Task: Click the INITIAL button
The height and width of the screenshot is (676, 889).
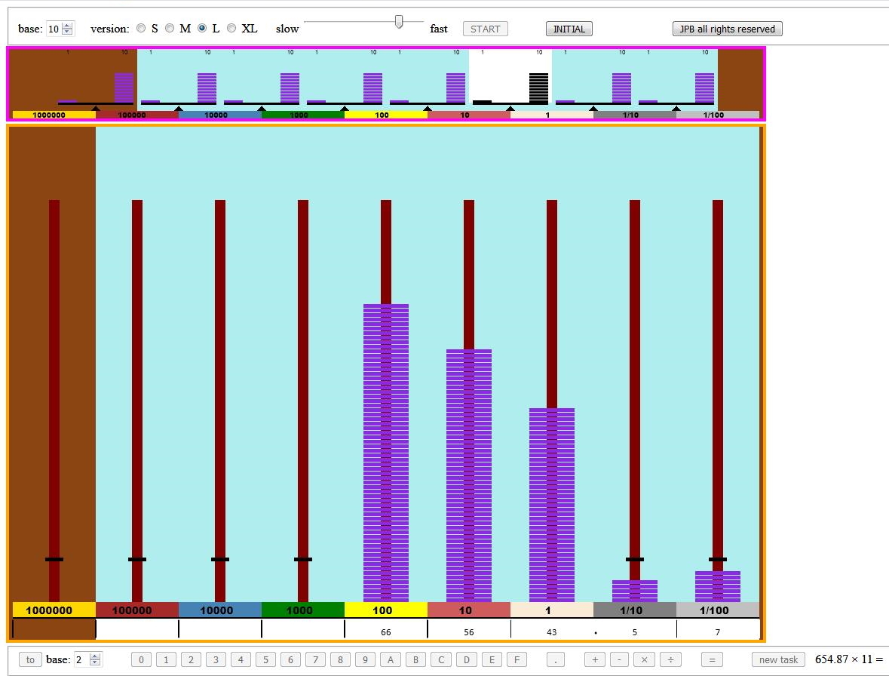Action: click(569, 29)
